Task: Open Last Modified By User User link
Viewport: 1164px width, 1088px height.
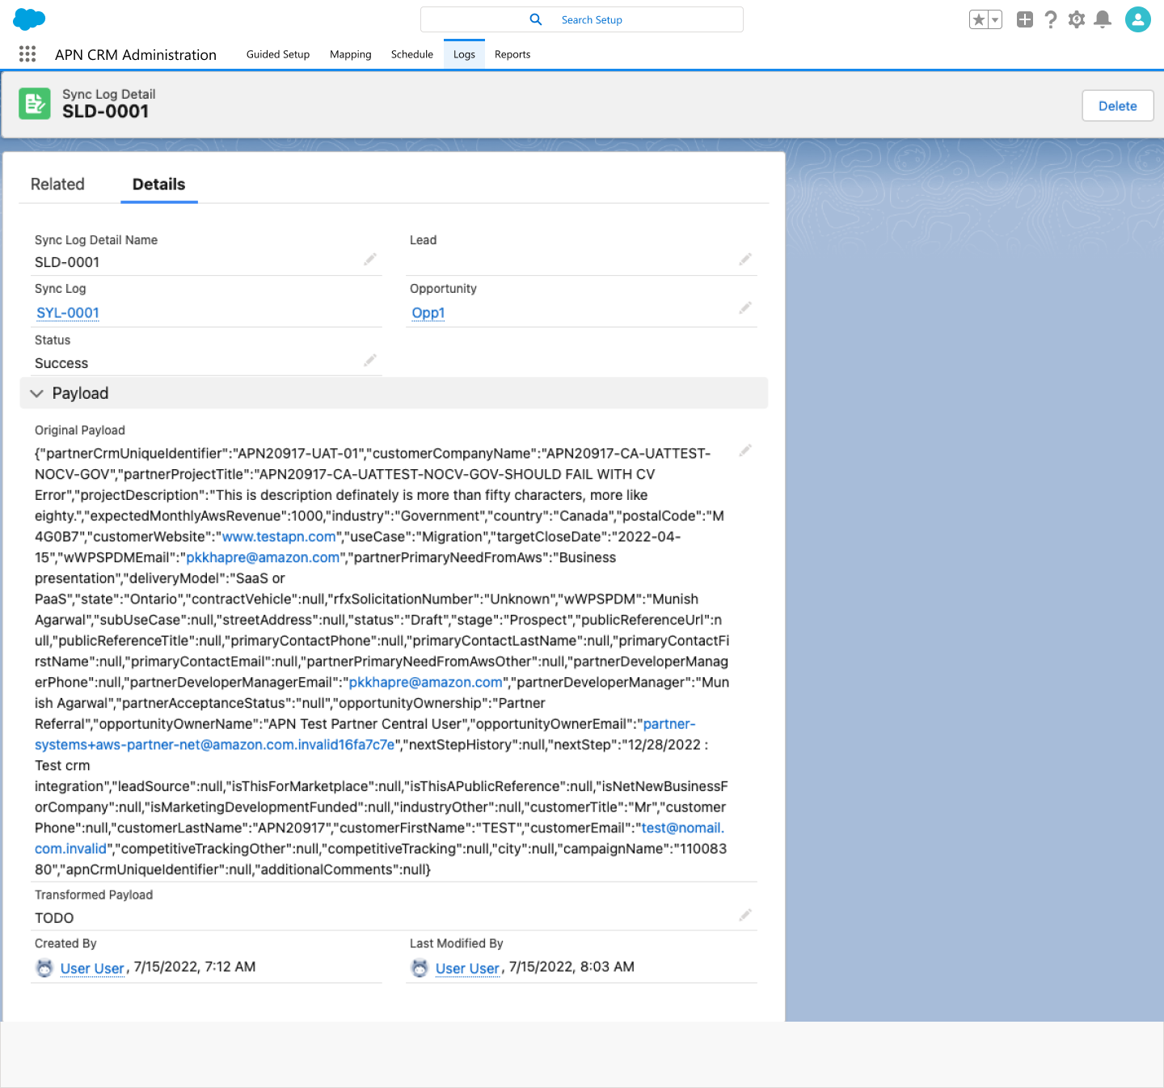Action: pos(467,968)
